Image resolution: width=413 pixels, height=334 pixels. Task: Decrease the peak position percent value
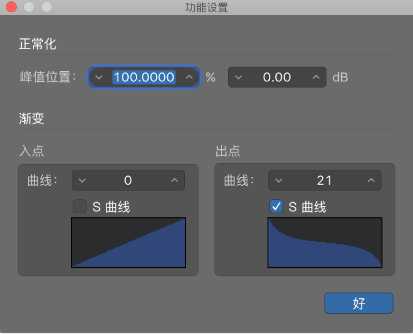pos(99,78)
